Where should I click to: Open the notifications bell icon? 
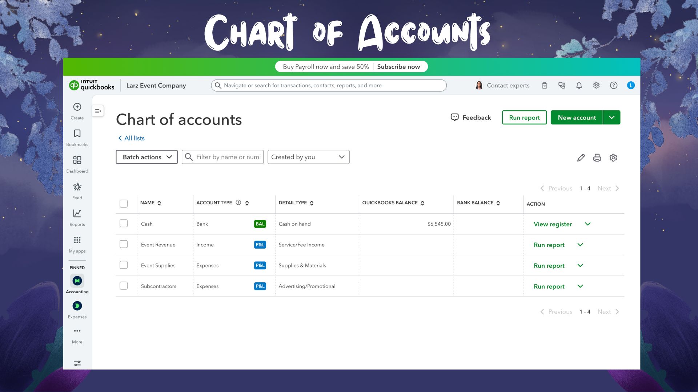[579, 86]
